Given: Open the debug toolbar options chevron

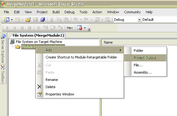Looking at the screenshot, I should (89, 30).
